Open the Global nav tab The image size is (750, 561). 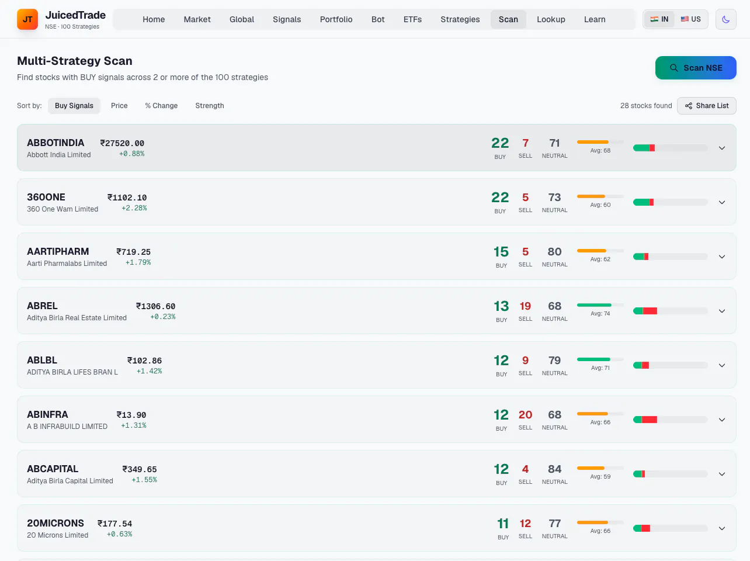click(242, 19)
